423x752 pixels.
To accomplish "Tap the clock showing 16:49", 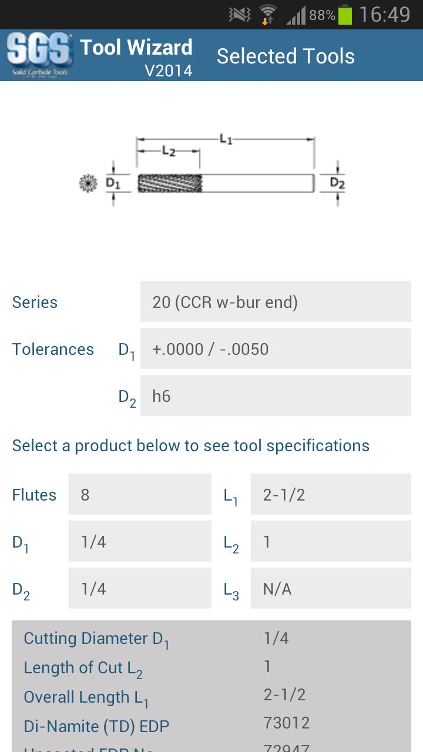I will coord(384,15).
